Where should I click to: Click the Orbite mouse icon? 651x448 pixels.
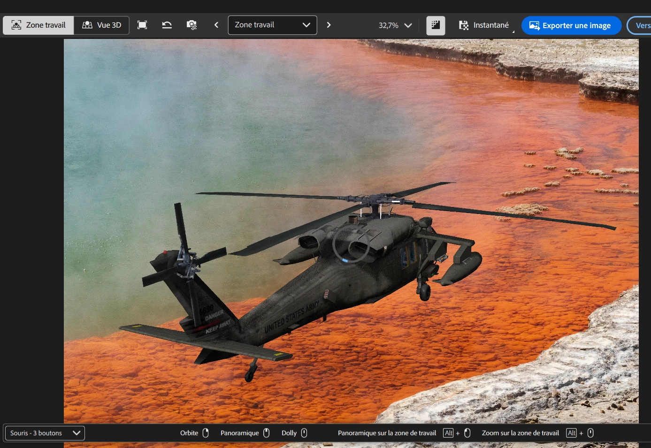[x=206, y=433]
